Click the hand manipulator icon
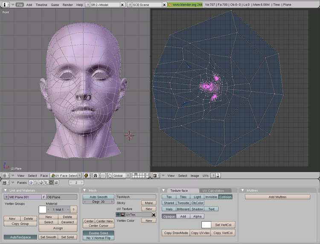The image size is (320, 244). 110,175
